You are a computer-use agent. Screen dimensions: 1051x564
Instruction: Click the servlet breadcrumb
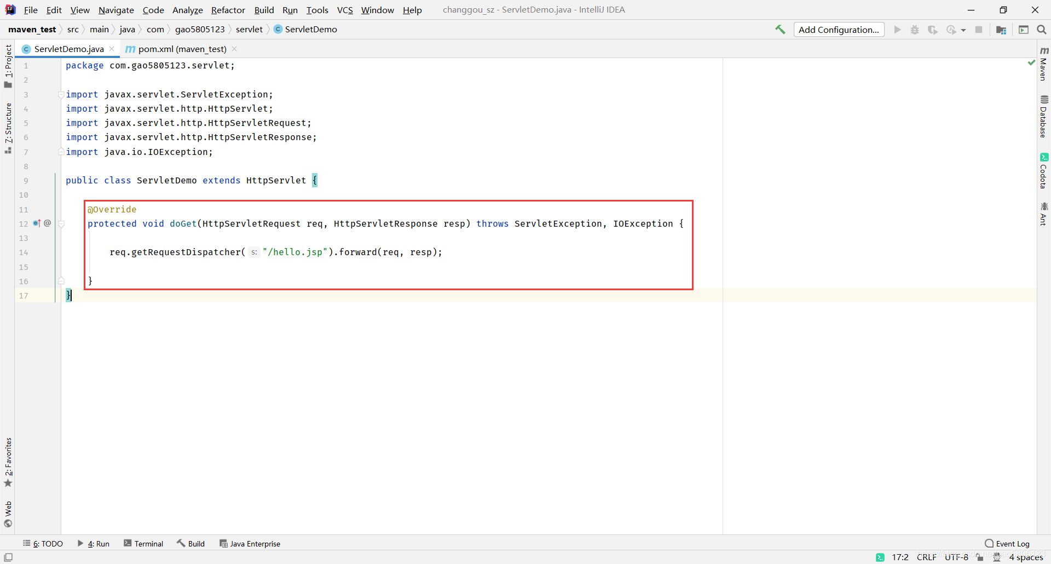point(249,30)
